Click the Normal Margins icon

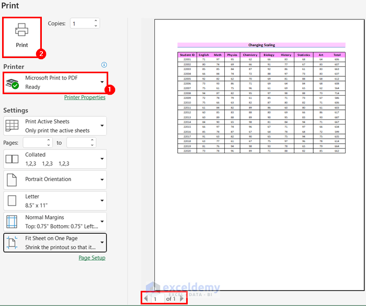coord(12,221)
